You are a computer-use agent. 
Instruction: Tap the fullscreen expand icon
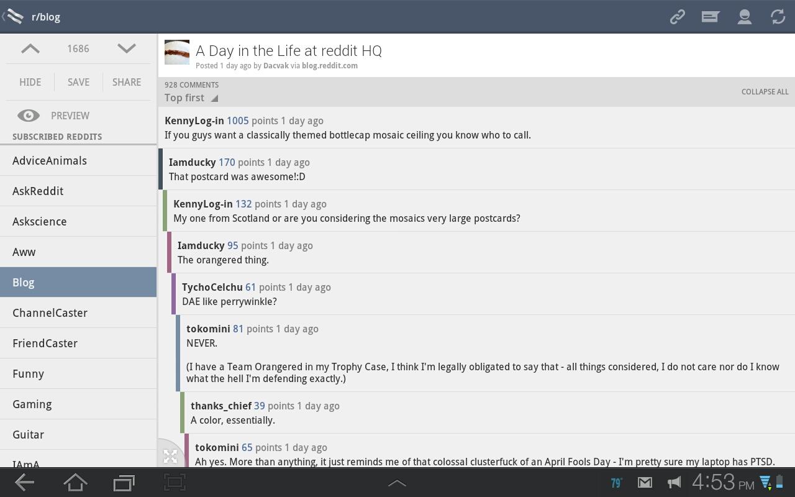click(x=170, y=457)
